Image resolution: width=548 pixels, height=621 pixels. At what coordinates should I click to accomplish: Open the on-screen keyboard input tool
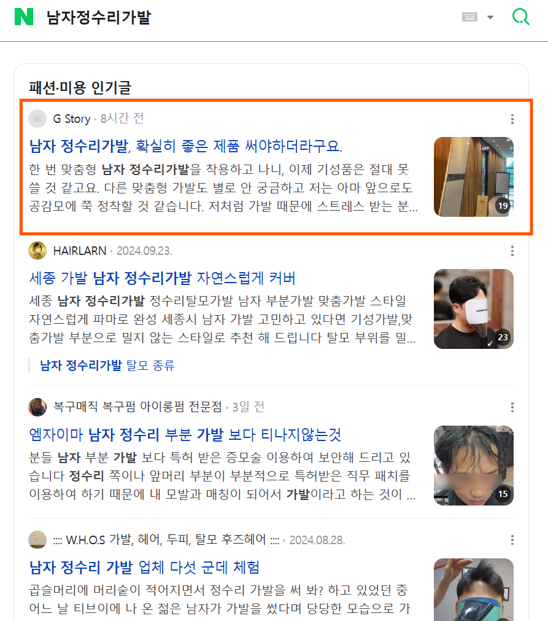[469, 17]
